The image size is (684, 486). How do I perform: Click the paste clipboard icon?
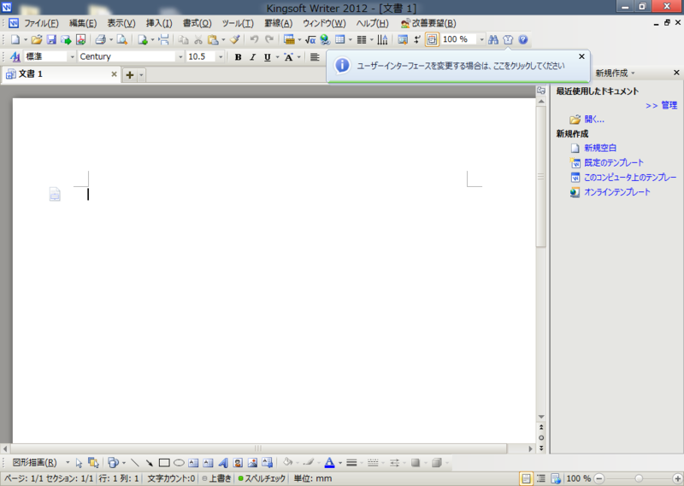(213, 39)
